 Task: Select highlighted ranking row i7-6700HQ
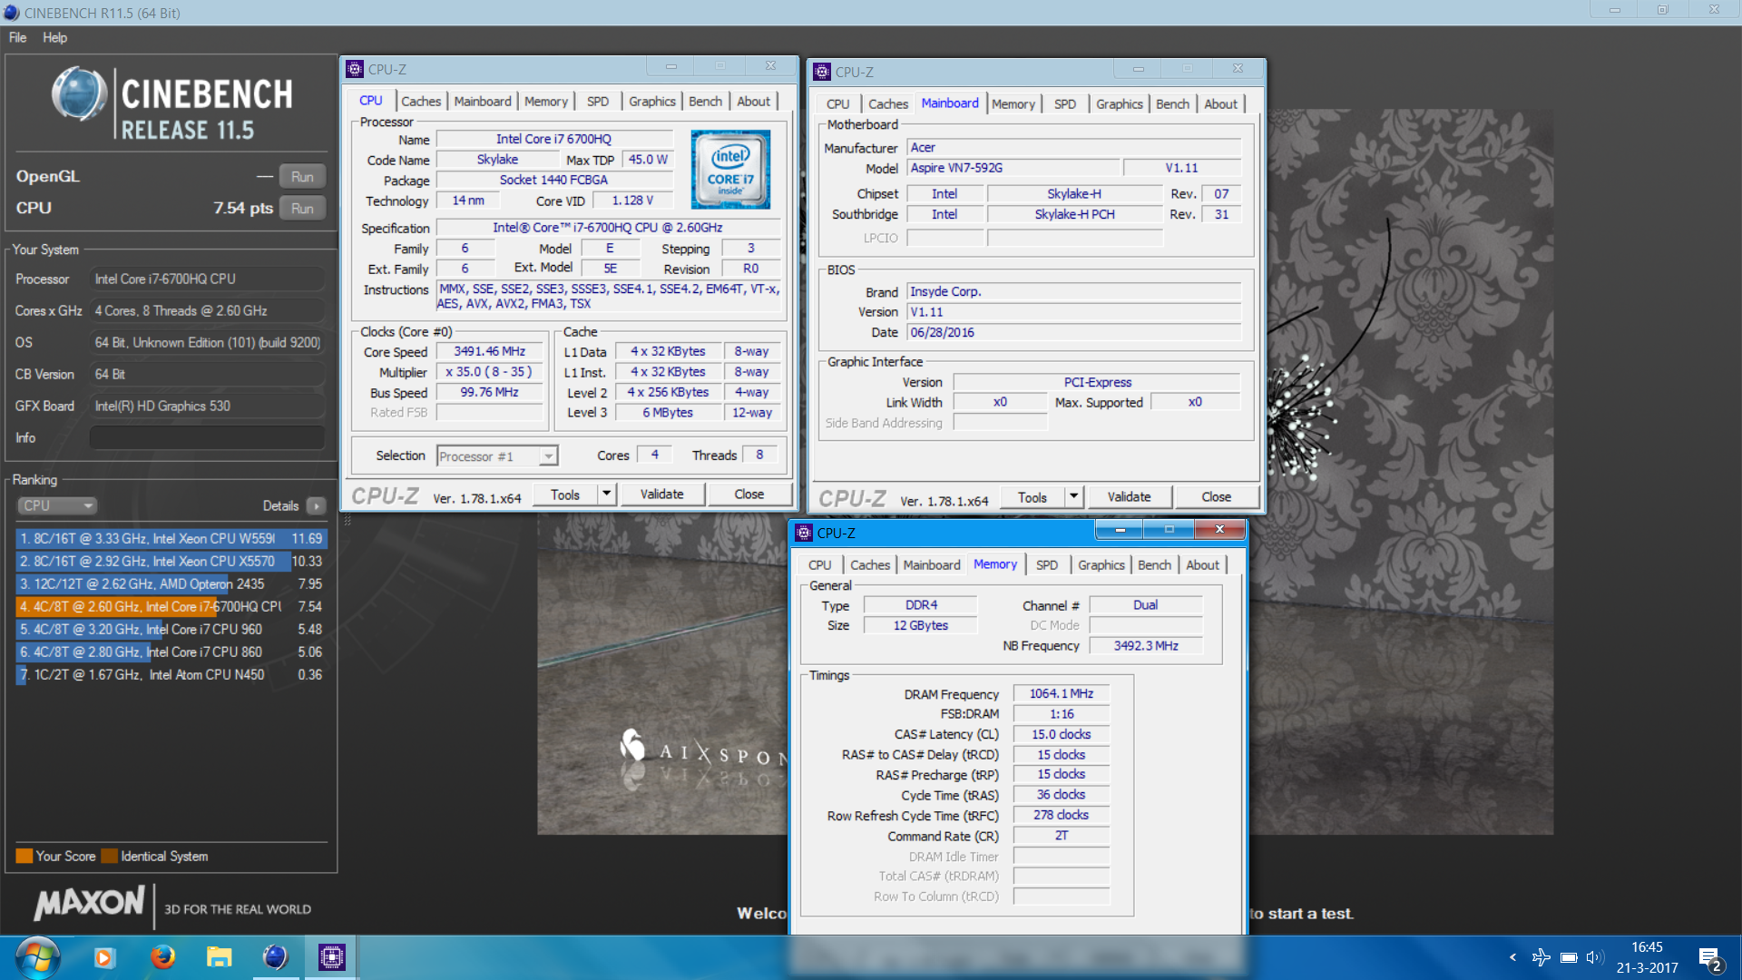tap(171, 606)
